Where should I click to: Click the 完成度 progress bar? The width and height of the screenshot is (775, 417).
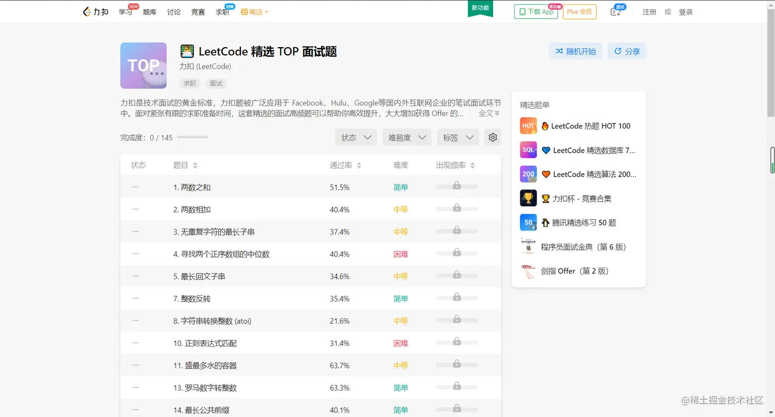(193, 137)
